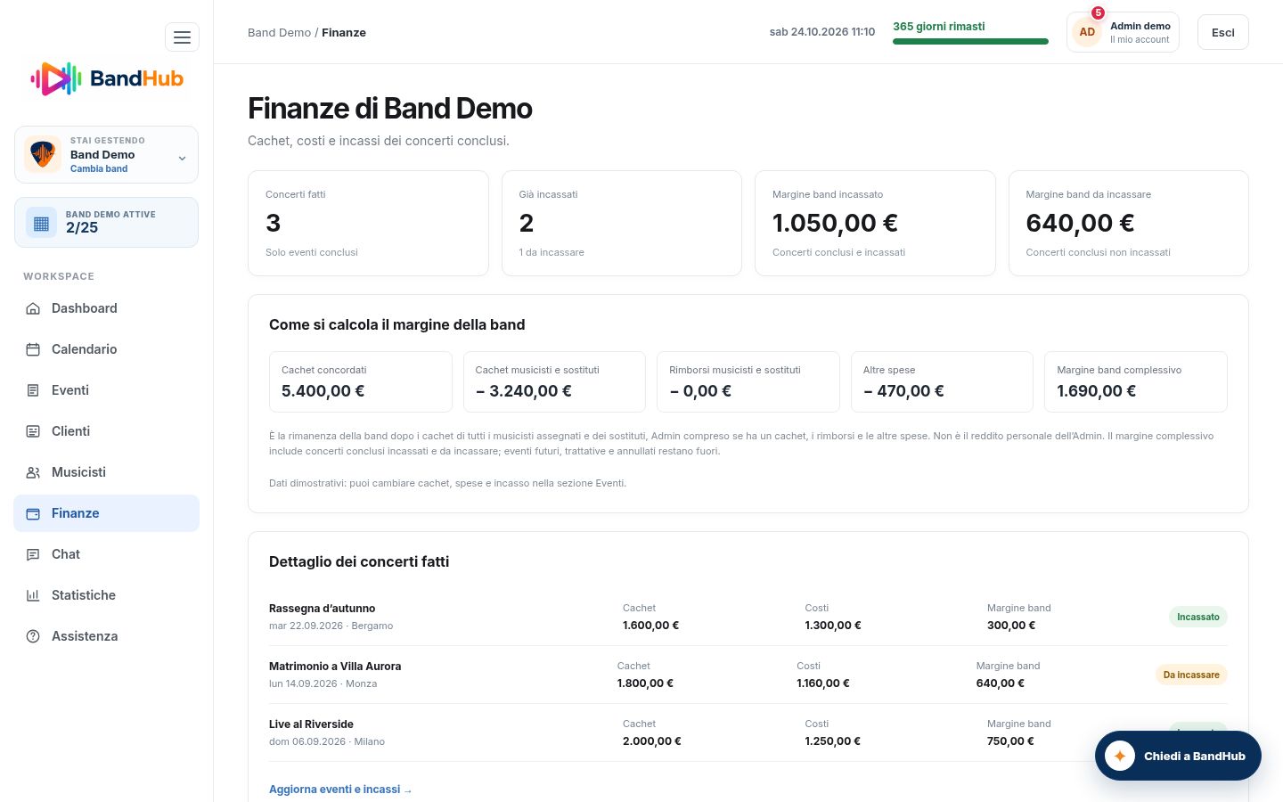The image size is (1283, 802).
Task: Click the Band Demo guitar pick avatar
Action: (43, 154)
